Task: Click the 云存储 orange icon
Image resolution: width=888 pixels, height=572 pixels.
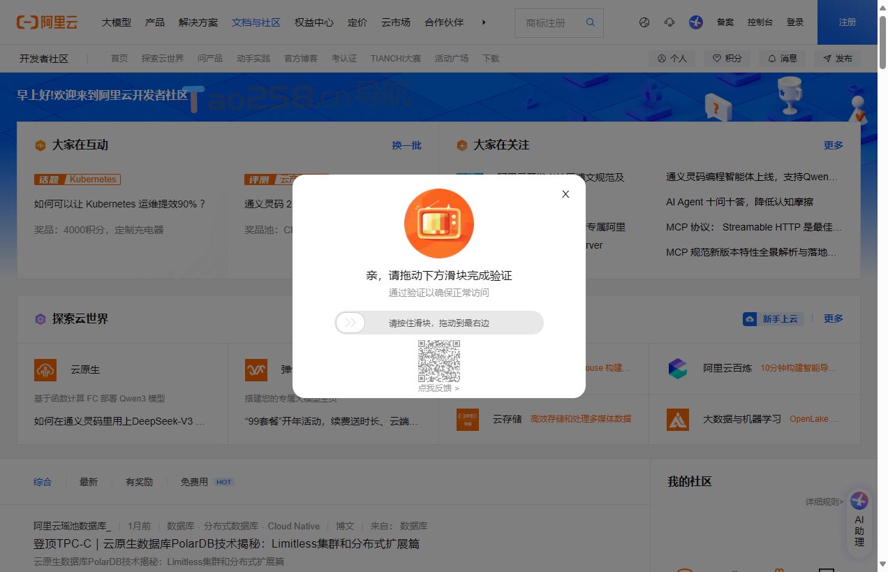Action: point(468,419)
